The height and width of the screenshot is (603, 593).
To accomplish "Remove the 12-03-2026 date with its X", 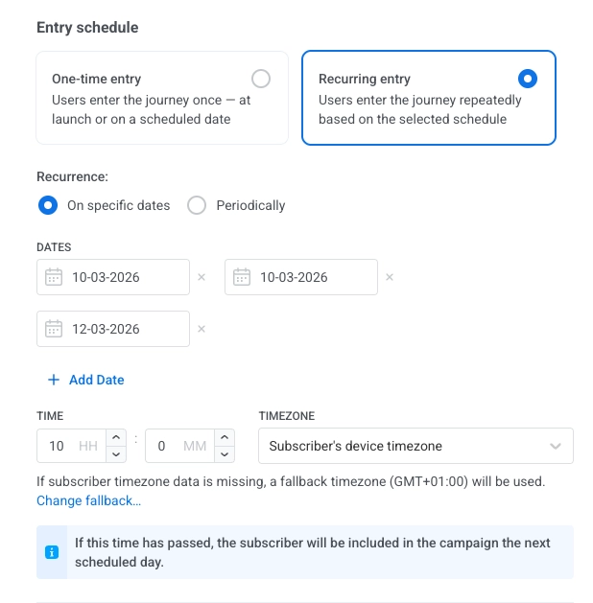I will [202, 329].
